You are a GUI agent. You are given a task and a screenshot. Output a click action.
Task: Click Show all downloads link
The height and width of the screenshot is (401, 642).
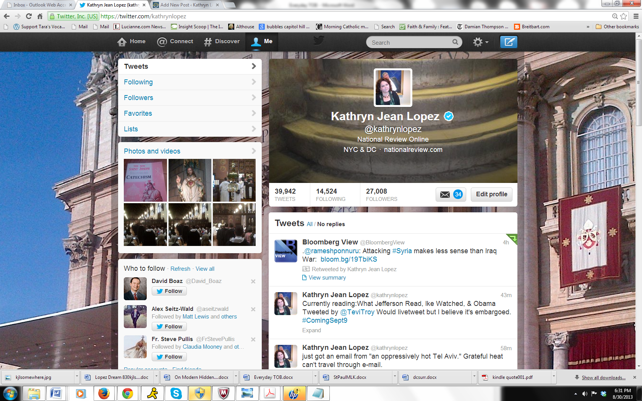coord(603,377)
